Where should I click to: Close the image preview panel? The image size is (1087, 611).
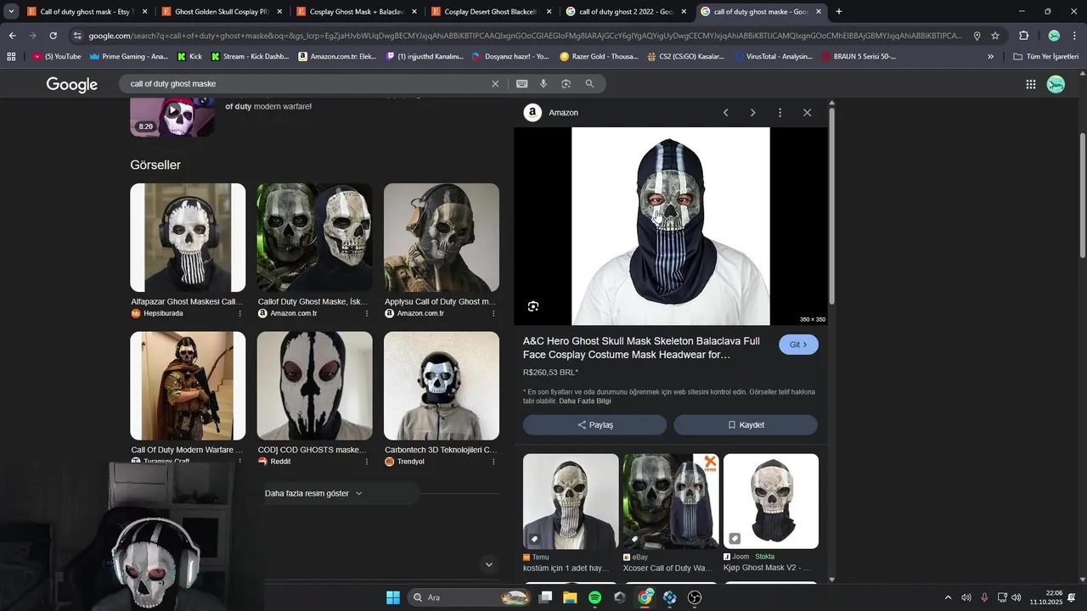[807, 112]
